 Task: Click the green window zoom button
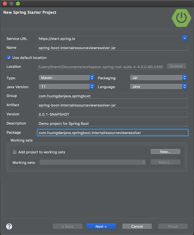(x=18, y=4)
